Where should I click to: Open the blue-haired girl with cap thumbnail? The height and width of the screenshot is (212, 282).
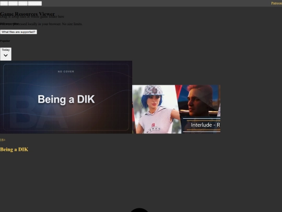coord(157,109)
